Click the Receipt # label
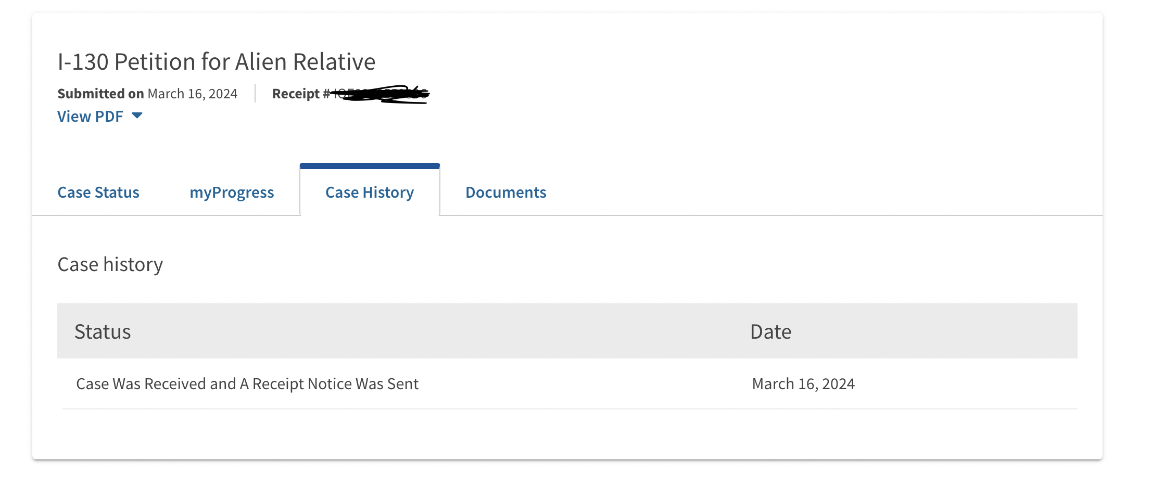1164x488 pixels. coord(301,94)
